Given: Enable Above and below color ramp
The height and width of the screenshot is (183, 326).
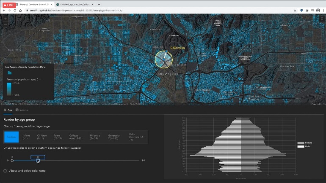Looking at the screenshot, I should pos(5,171).
